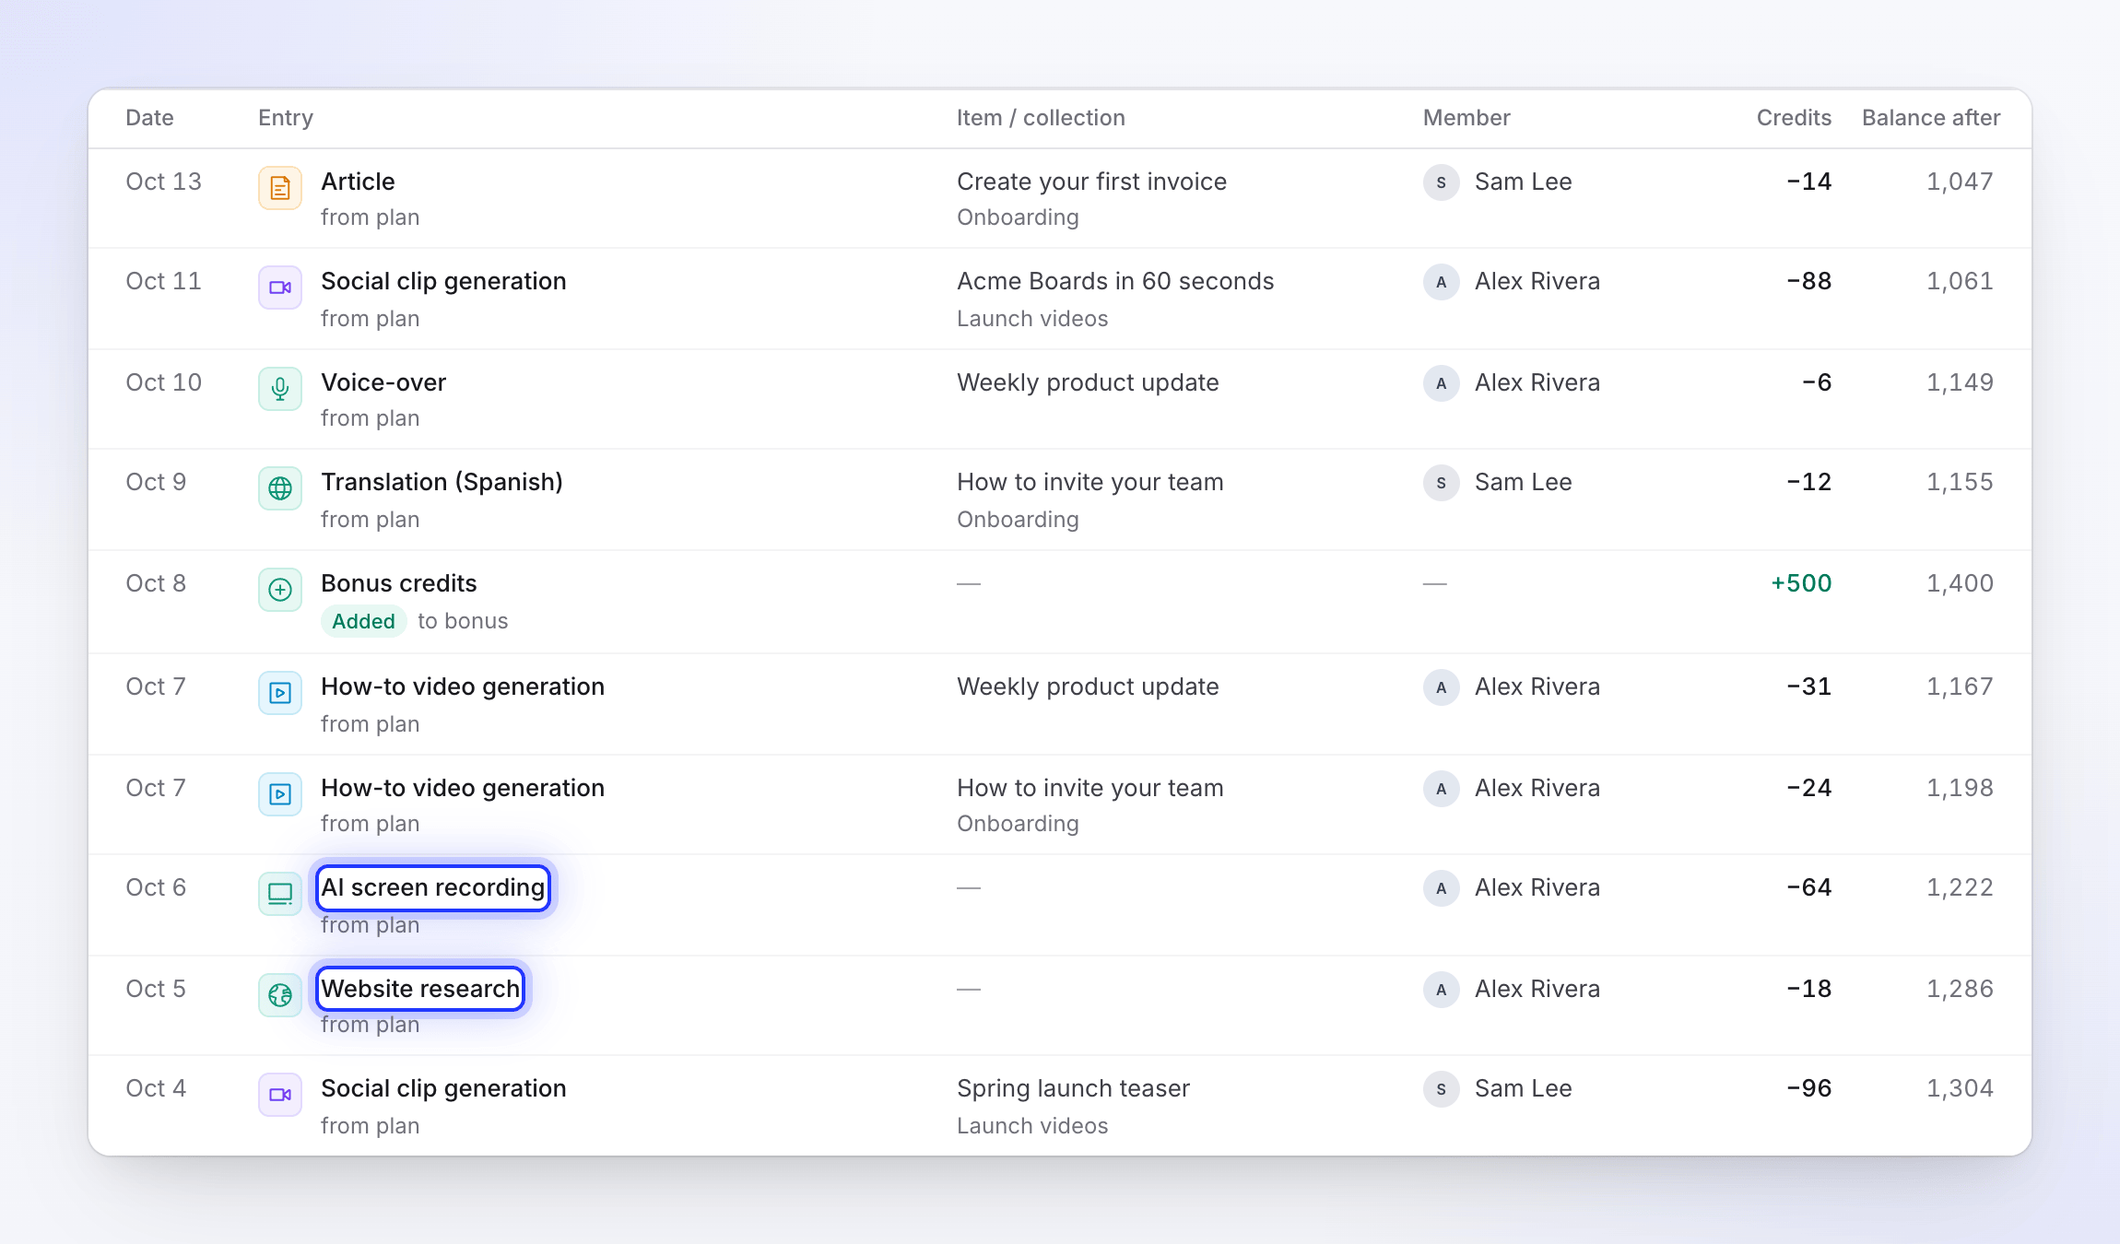The height and width of the screenshot is (1244, 2120).
Task: Click the Oct 4 date cell
Action: click(156, 1088)
